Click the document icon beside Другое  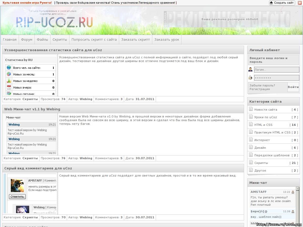pos(251,170)
